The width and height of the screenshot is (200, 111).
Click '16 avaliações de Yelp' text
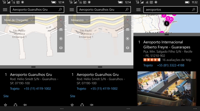pos(177,60)
